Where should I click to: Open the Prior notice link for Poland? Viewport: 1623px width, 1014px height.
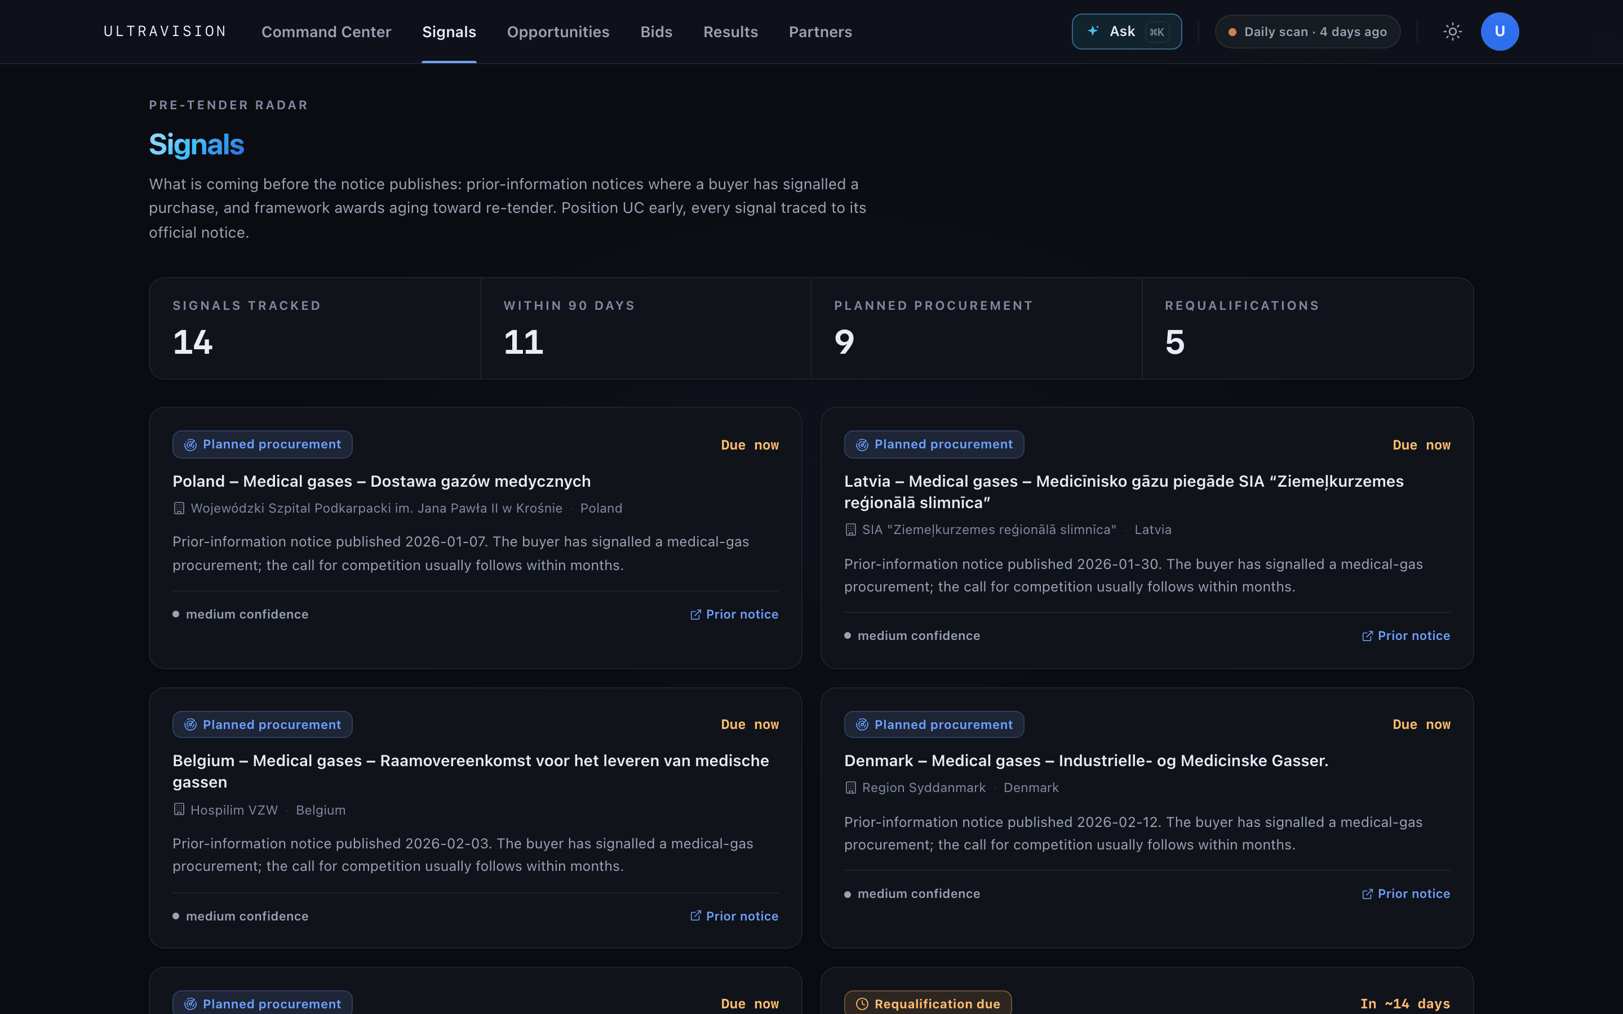(x=734, y=614)
